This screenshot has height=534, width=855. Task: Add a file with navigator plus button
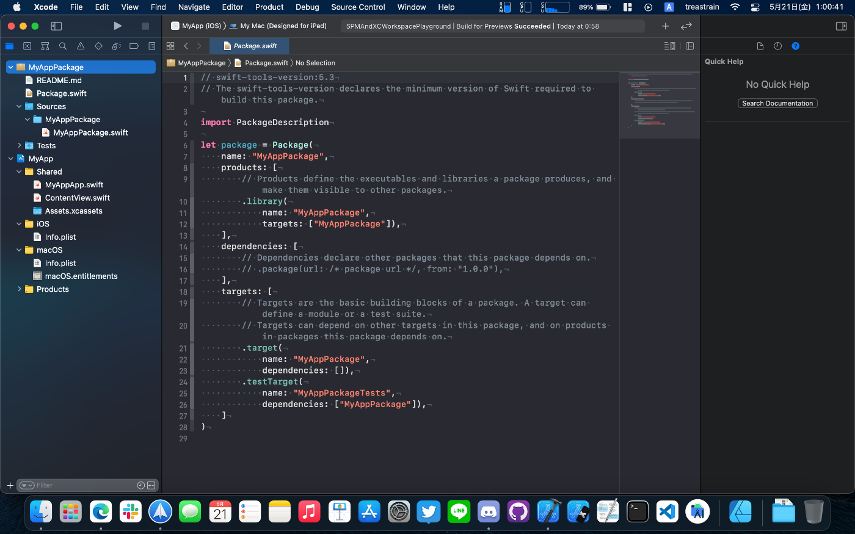[x=10, y=485]
